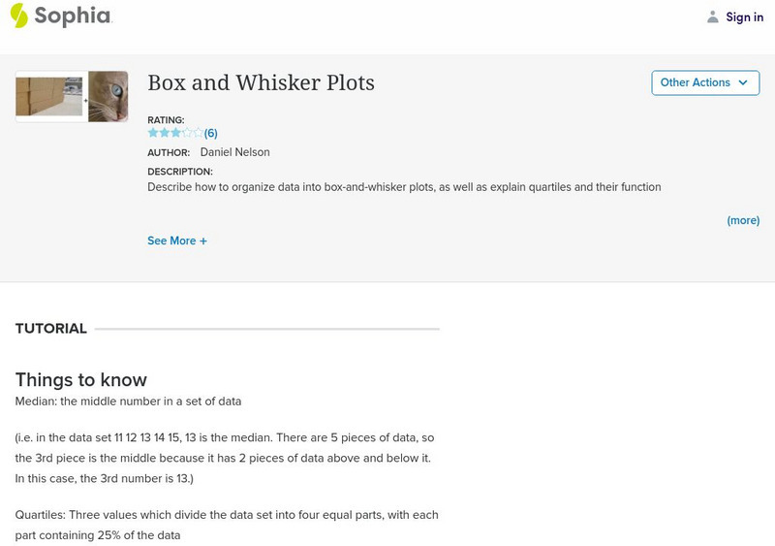The image size is (775, 546).
Task: Click the third rating star
Action: (175, 133)
